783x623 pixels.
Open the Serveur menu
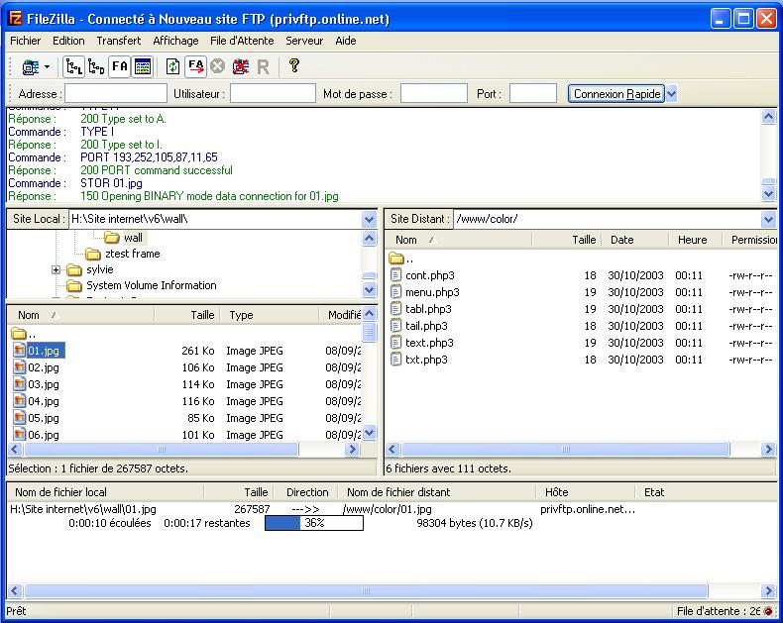pos(304,41)
